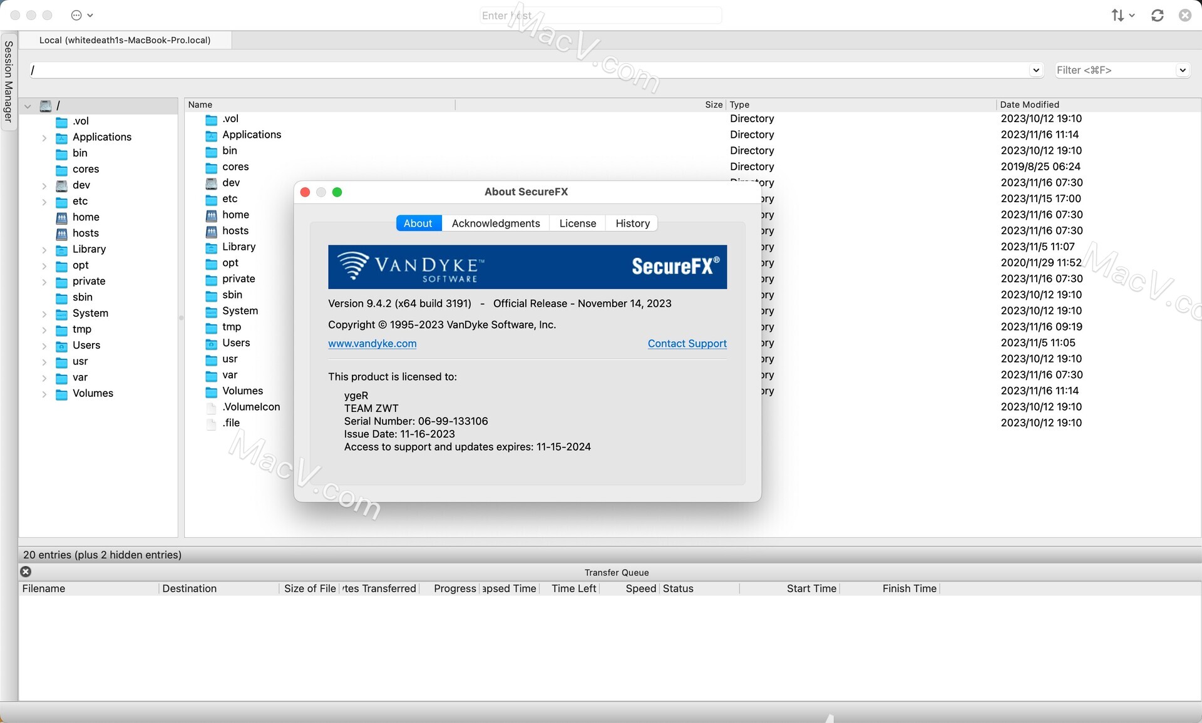The width and height of the screenshot is (1202, 723).
Task: Click the tmp folder icon in file list
Action: [x=212, y=327]
